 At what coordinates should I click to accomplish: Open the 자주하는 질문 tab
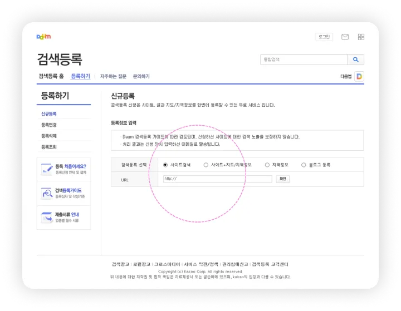113,76
